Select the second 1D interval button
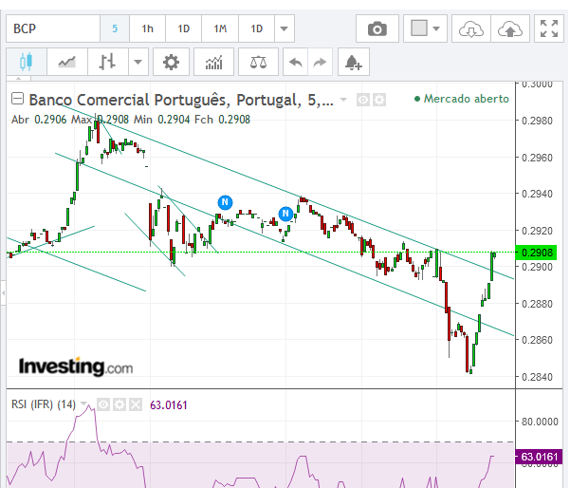 click(257, 28)
